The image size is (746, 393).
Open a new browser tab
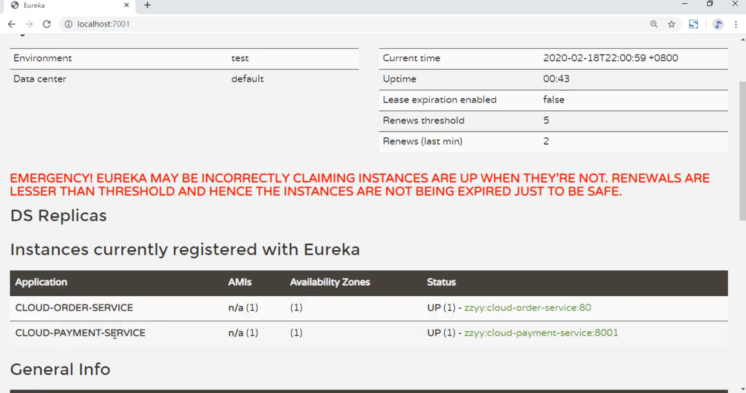[x=148, y=5]
